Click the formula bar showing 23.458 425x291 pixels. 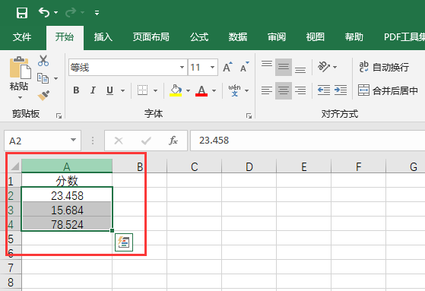(308, 141)
